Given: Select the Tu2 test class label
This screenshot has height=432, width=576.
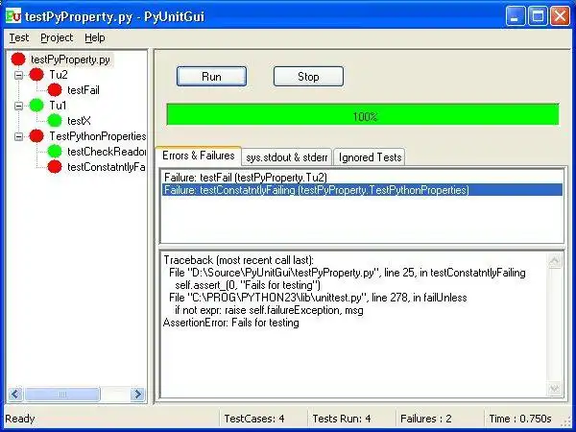Looking at the screenshot, I should click(x=59, y=75).
